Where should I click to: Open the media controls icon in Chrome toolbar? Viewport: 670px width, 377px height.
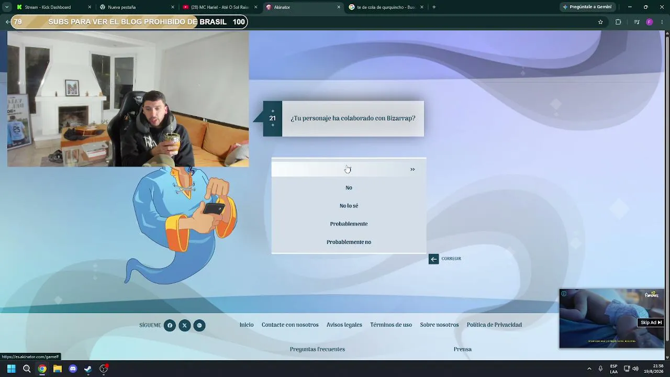tap(636, 22)
